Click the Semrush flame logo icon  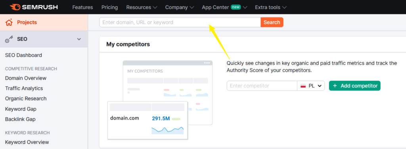15,7
